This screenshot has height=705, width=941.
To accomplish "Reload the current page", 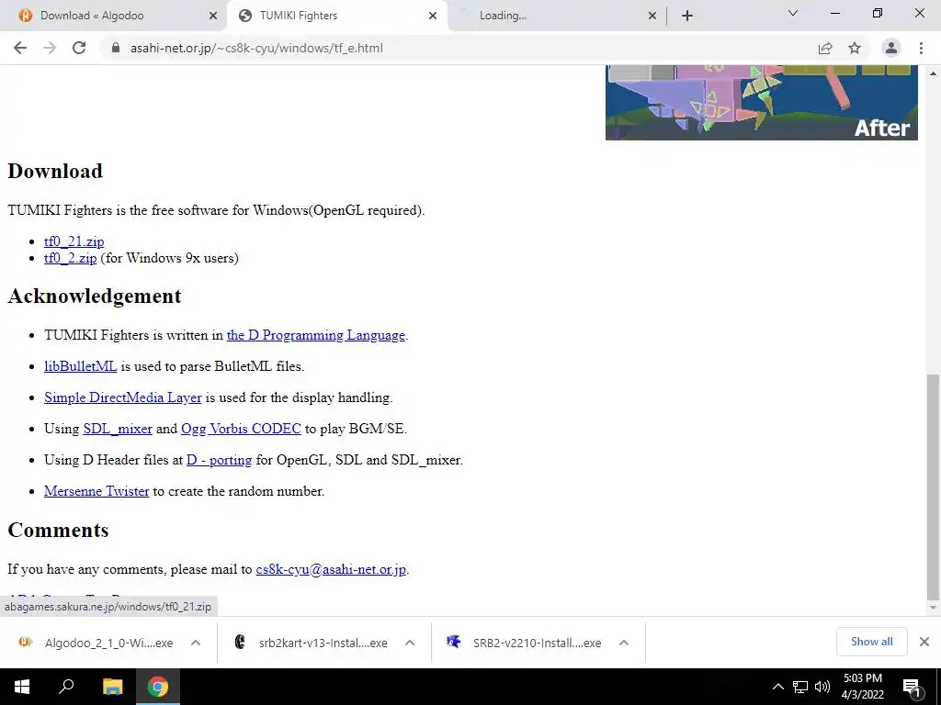I will (79, 48).
